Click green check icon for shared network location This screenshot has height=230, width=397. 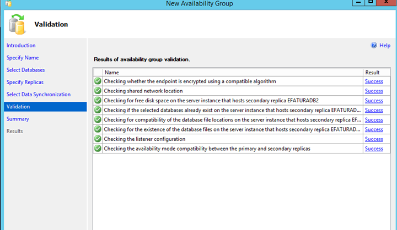pos(98,91)
